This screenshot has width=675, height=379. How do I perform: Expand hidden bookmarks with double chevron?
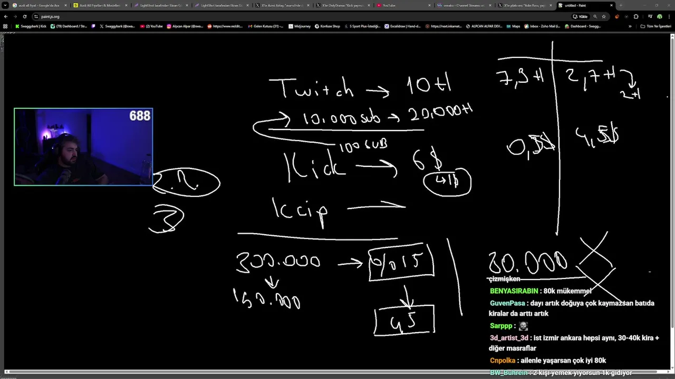coord(630,26)
